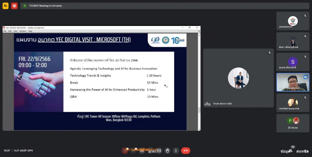Viewport: 312px width, 157px height.
Task: Click mute icon on the YouTube logo tile
Action: (x=305, y=16)
